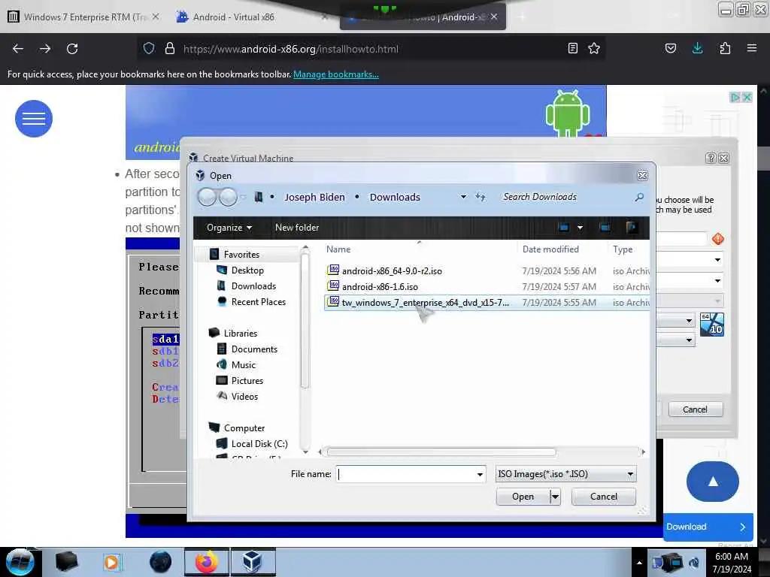This screenshot has height=577, width=770.
Task: Show hidden system tray icons
Action: (639, 563)
